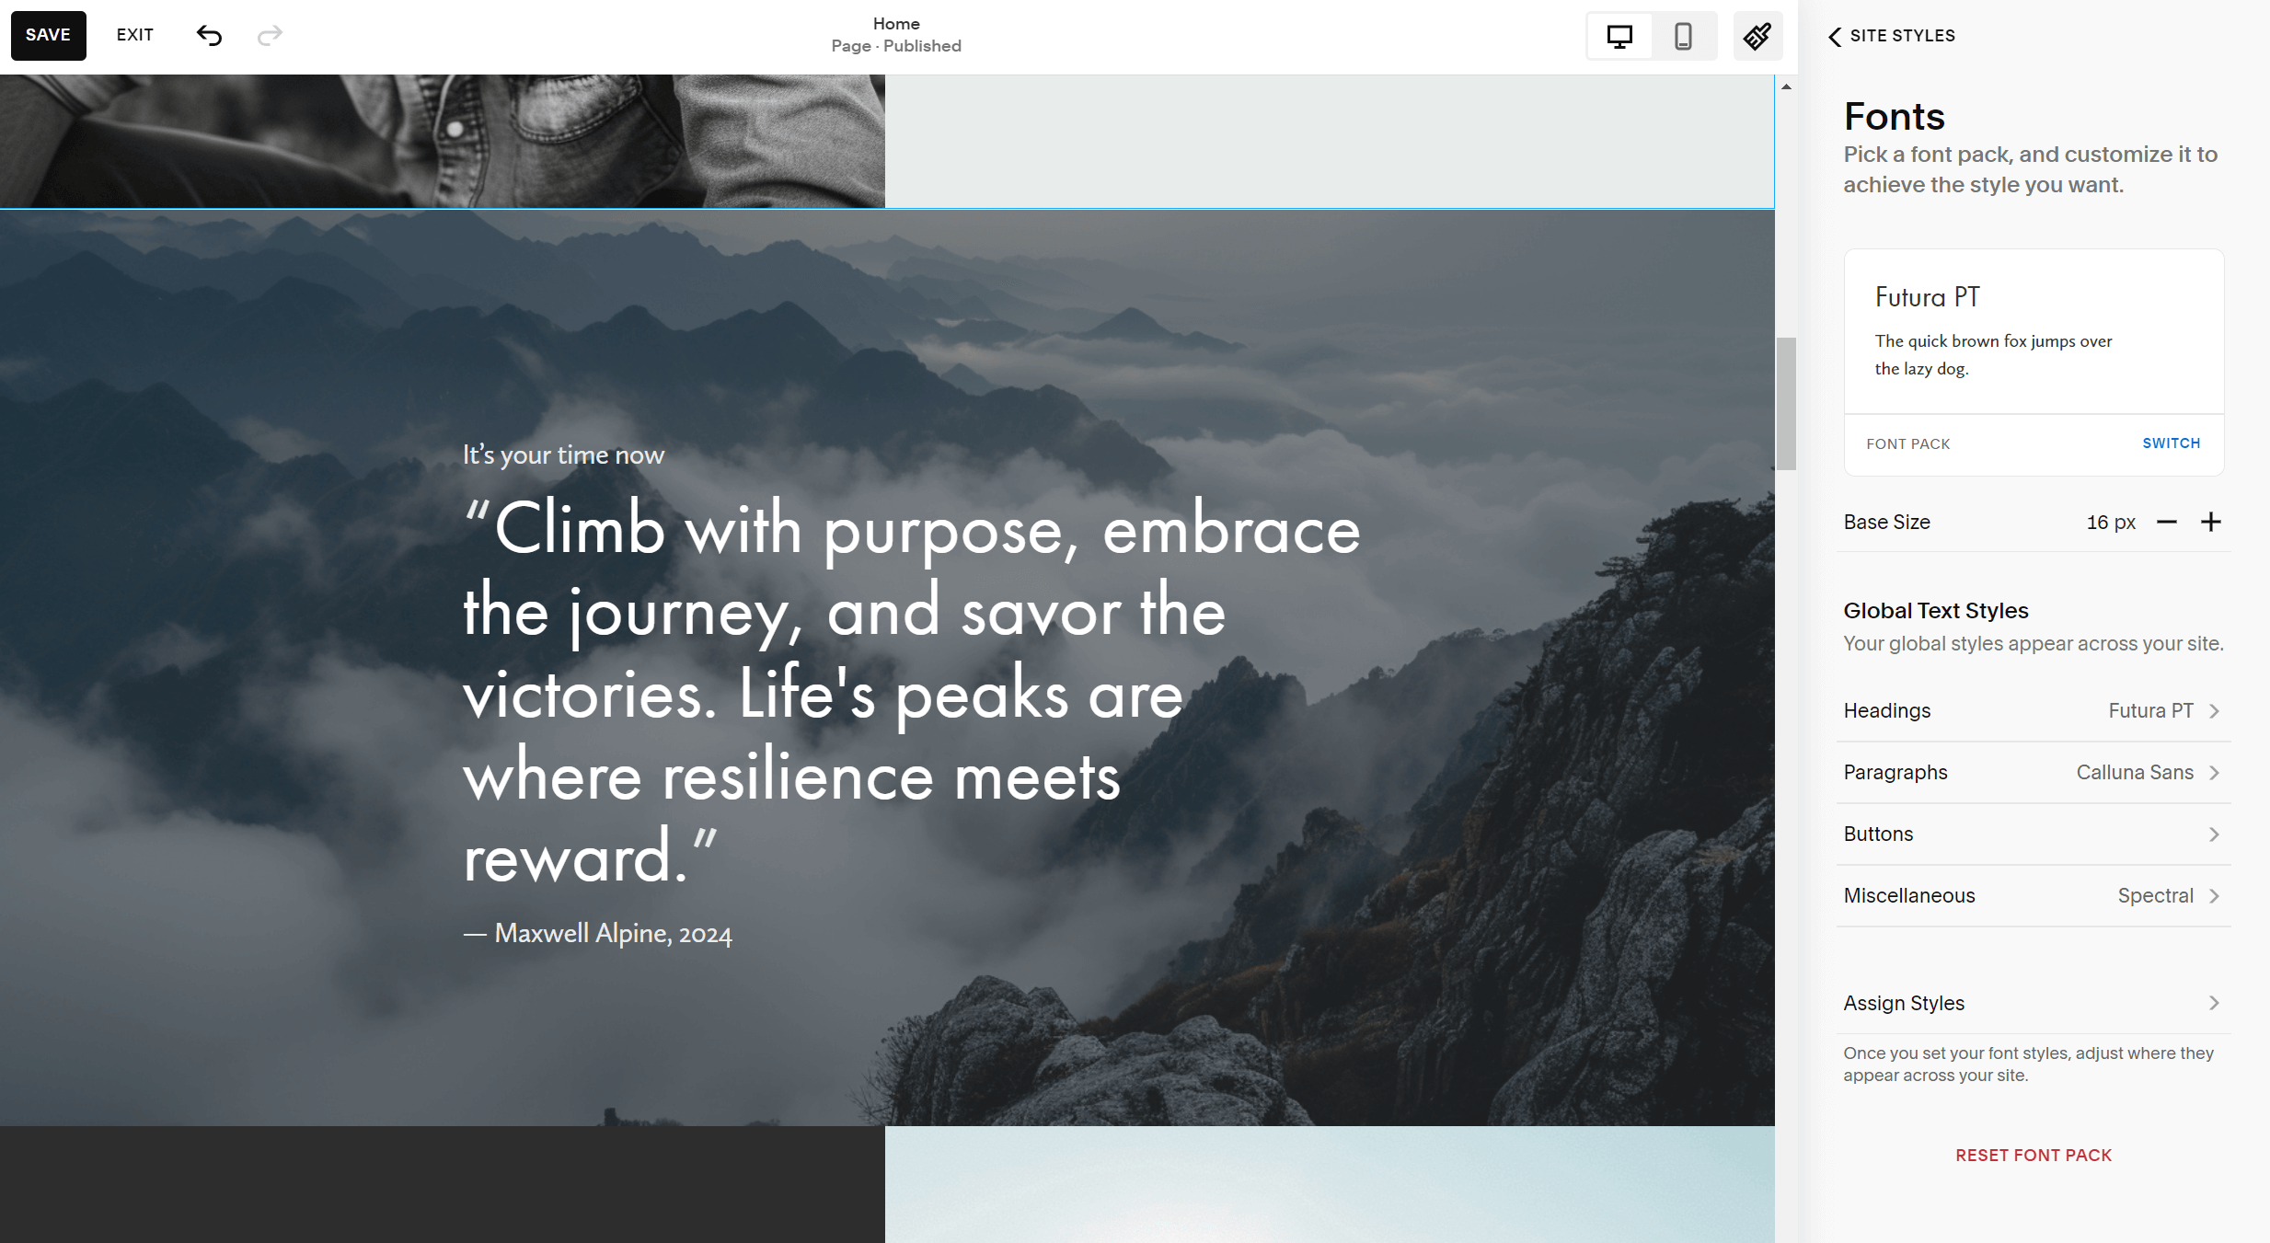
Task: Open Miscellaneous Spectral font settings
Action: pyautogui.click(x=2034, y=895)
